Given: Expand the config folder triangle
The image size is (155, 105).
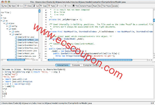Looking at the screenshot, I should (x=7, y=26).
